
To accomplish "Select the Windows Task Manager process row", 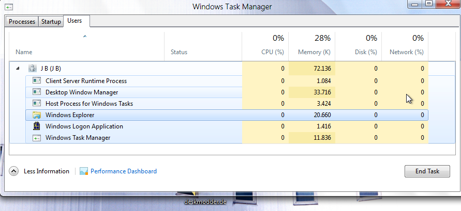I will [x=227, y=138].
